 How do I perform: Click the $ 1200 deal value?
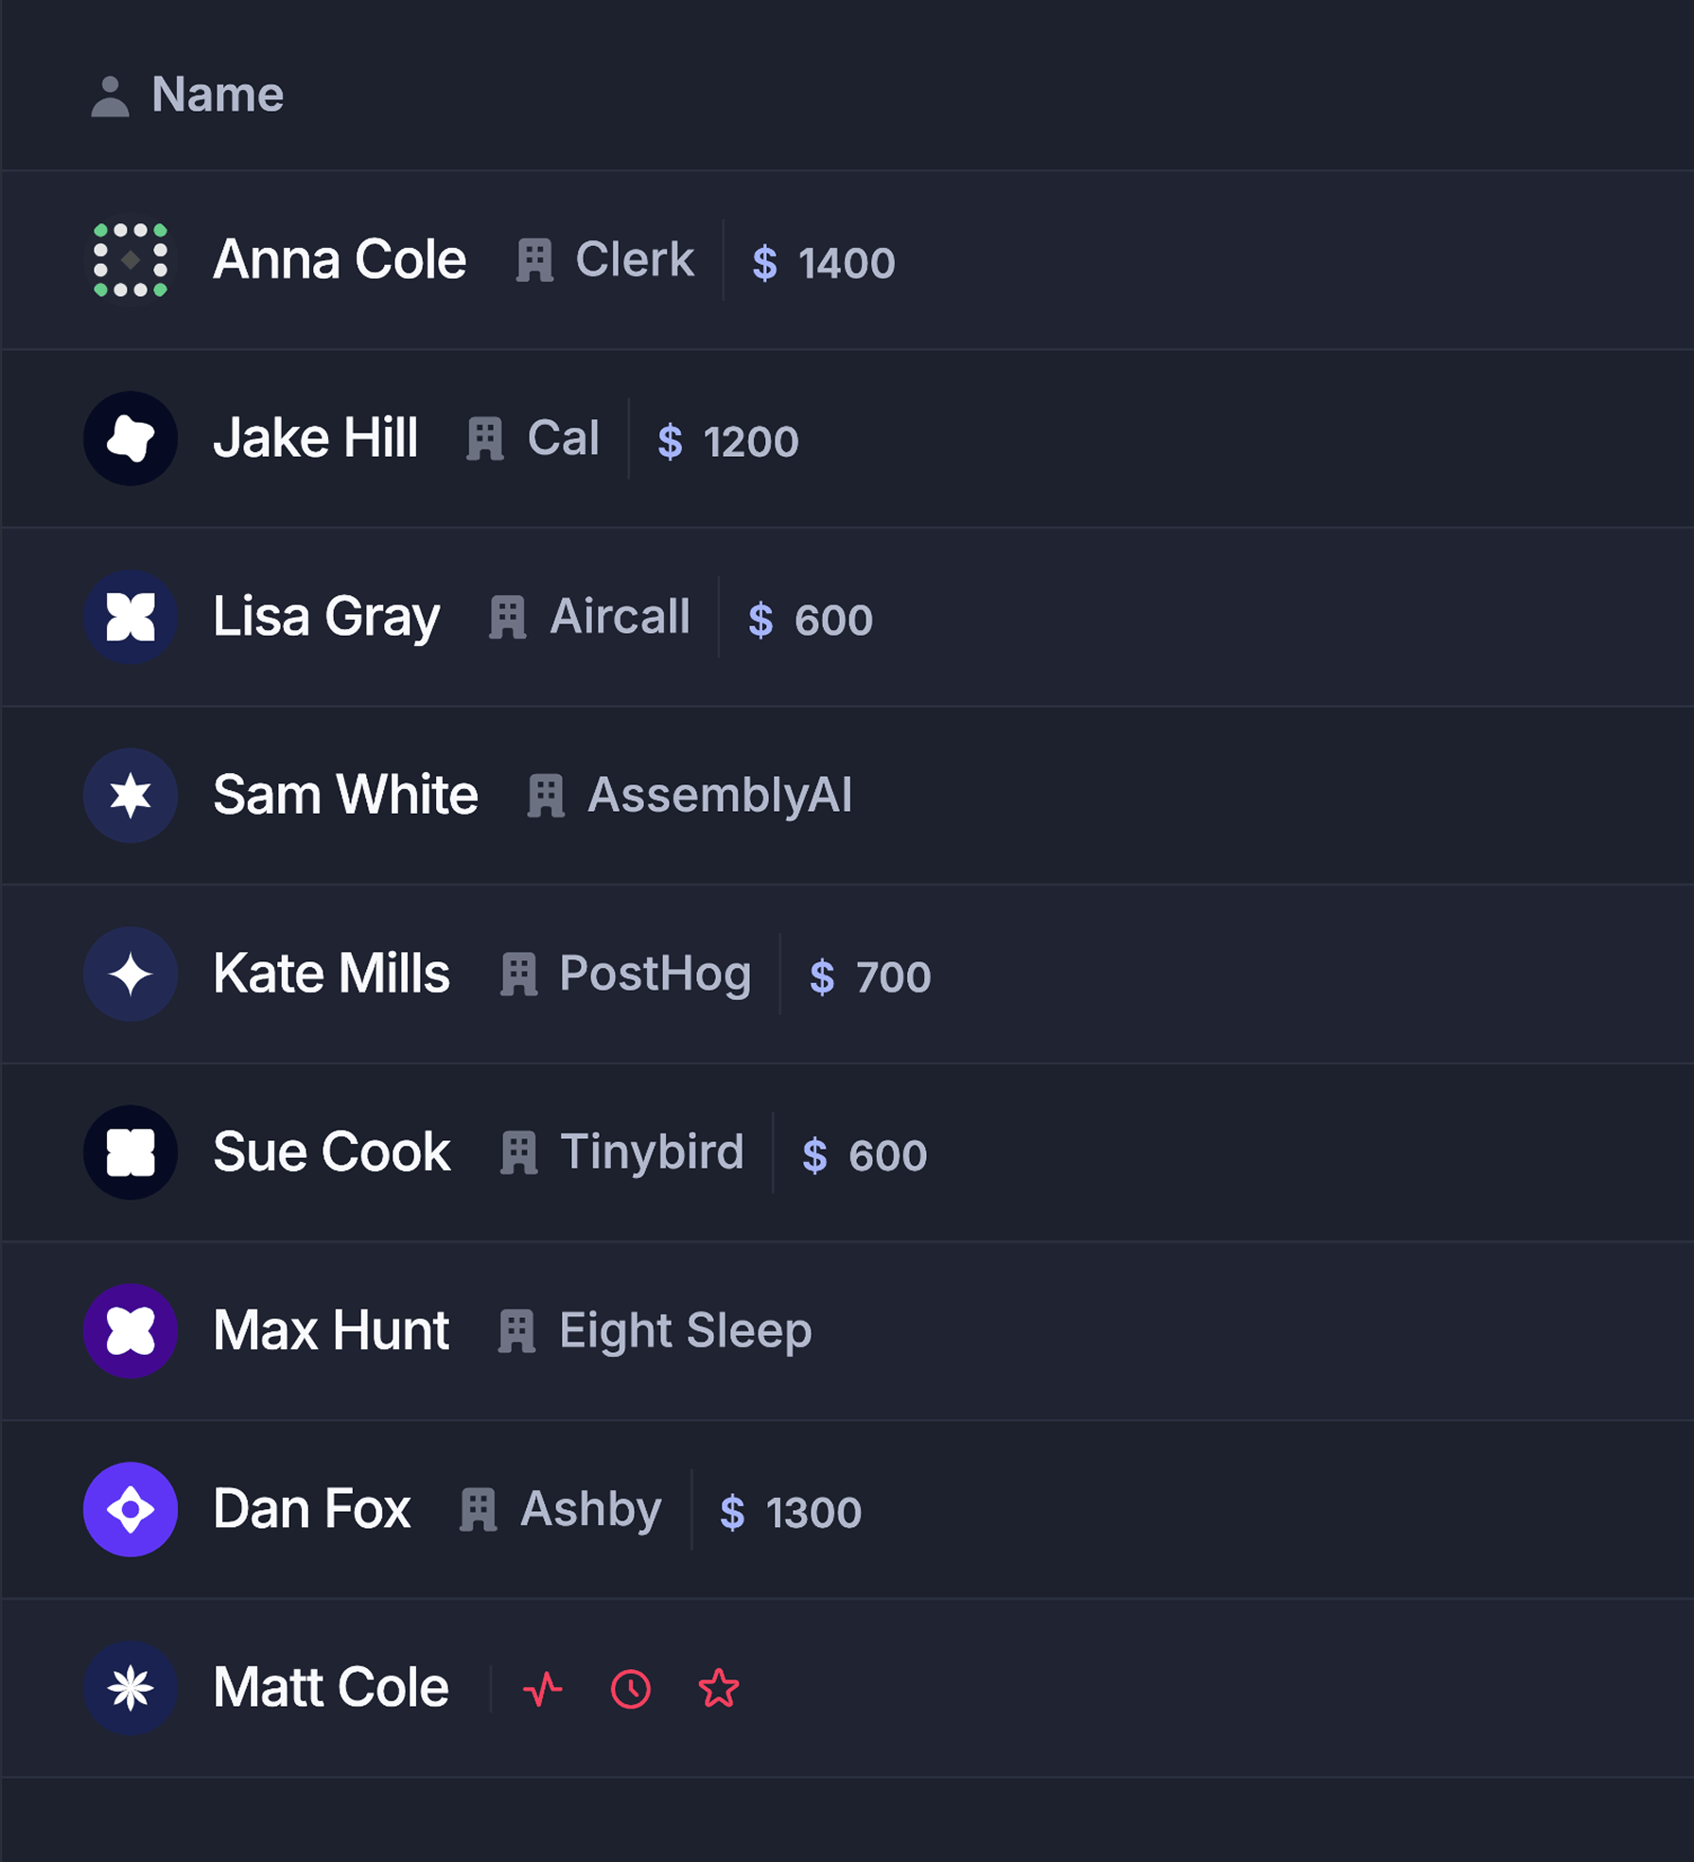click(728, 442)
